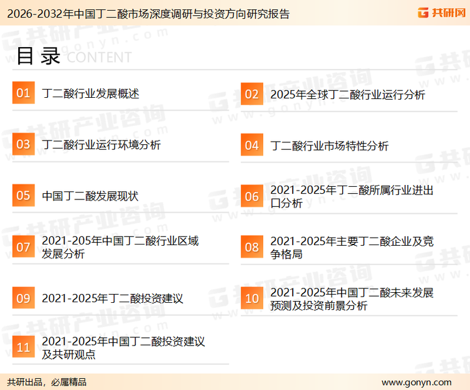Screen dimensions: 470x390
Task: Open 未来发展预测及投资前景分析 chapter
Action: coord(352,299)
